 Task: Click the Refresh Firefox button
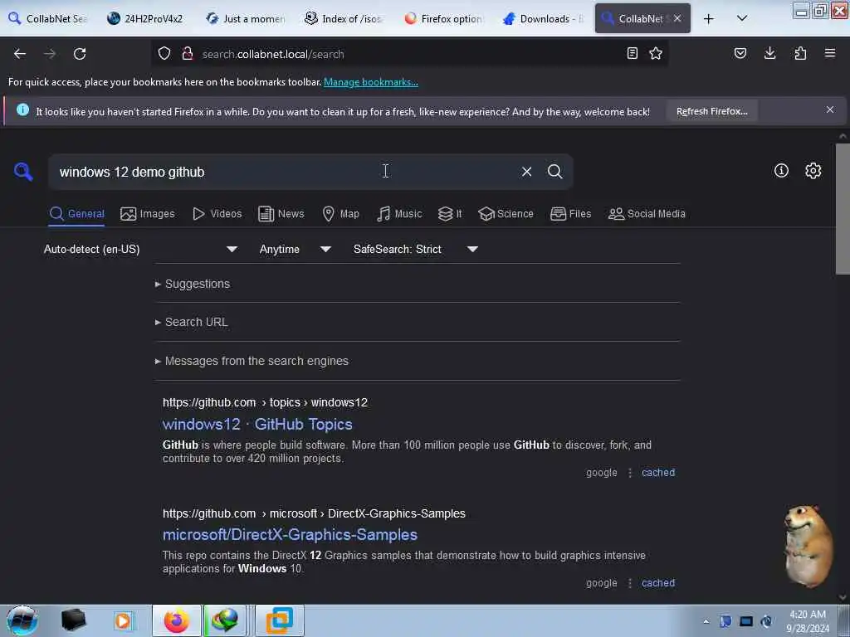click(711, 111)
